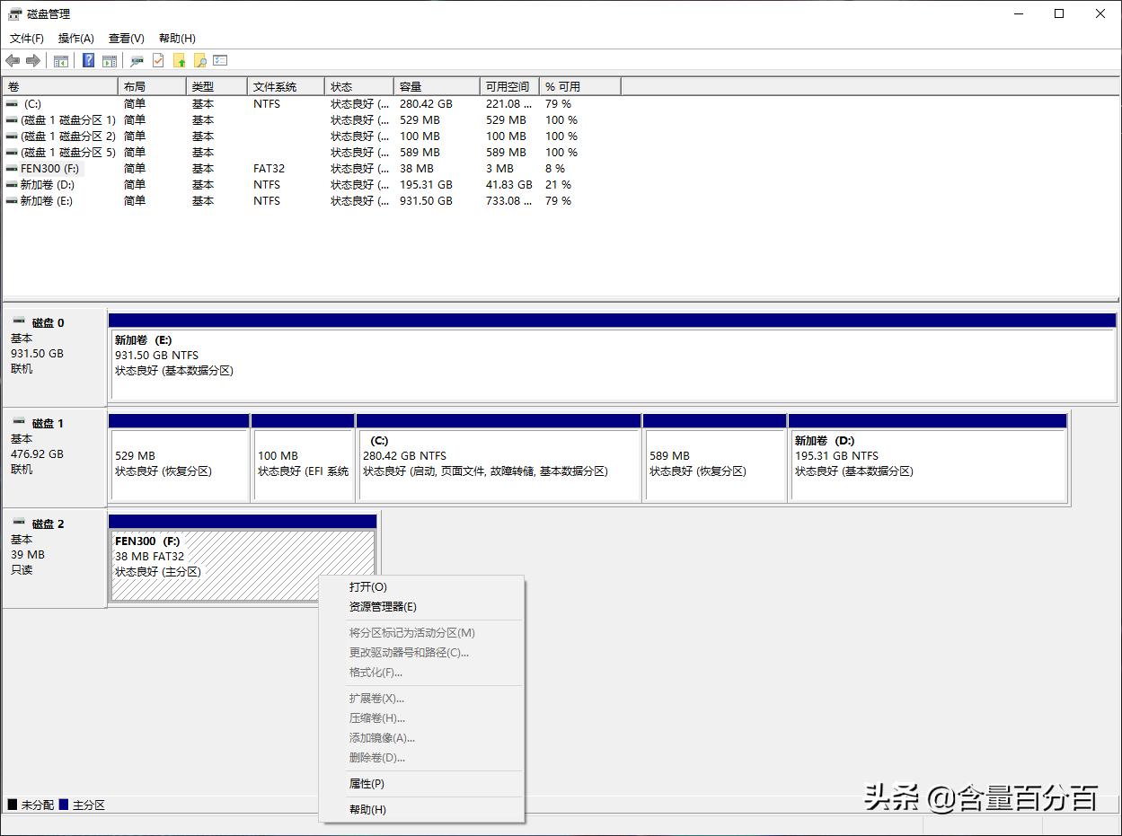Sort by the % 可用 column header

(580, 87)
